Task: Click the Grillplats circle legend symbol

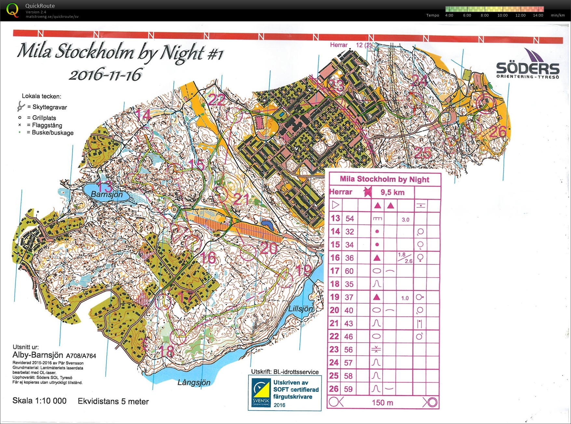Action: click(20, 118)
